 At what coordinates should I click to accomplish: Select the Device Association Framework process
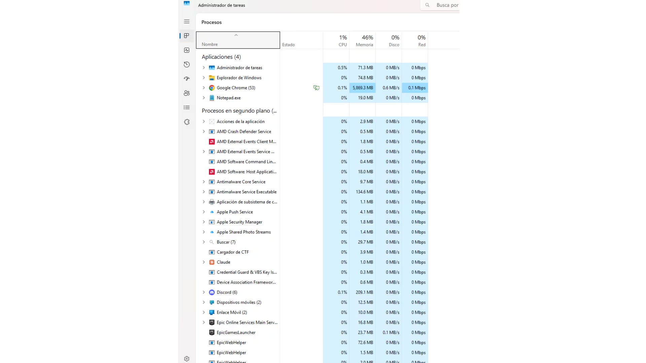pos(312,282)
